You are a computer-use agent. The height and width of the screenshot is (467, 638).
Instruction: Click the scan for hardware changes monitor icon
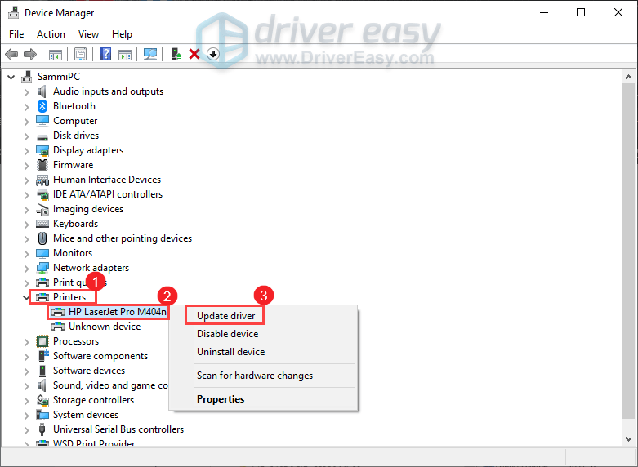pos(150,54)
